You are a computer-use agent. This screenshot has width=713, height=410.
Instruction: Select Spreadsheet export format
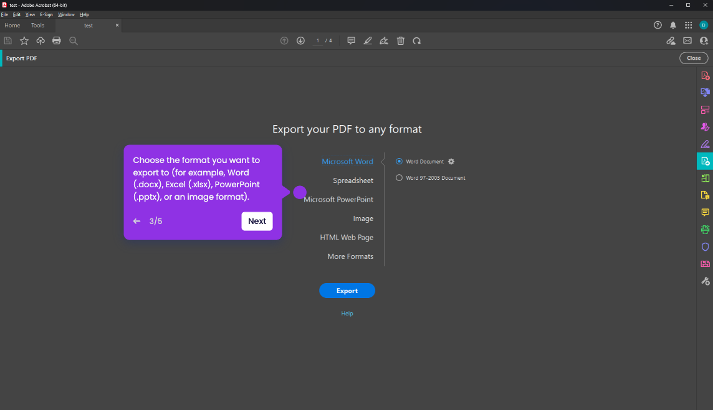tap(353, 180)
